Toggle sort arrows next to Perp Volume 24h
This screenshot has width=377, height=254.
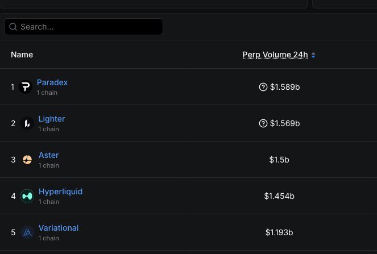point(313,55)
